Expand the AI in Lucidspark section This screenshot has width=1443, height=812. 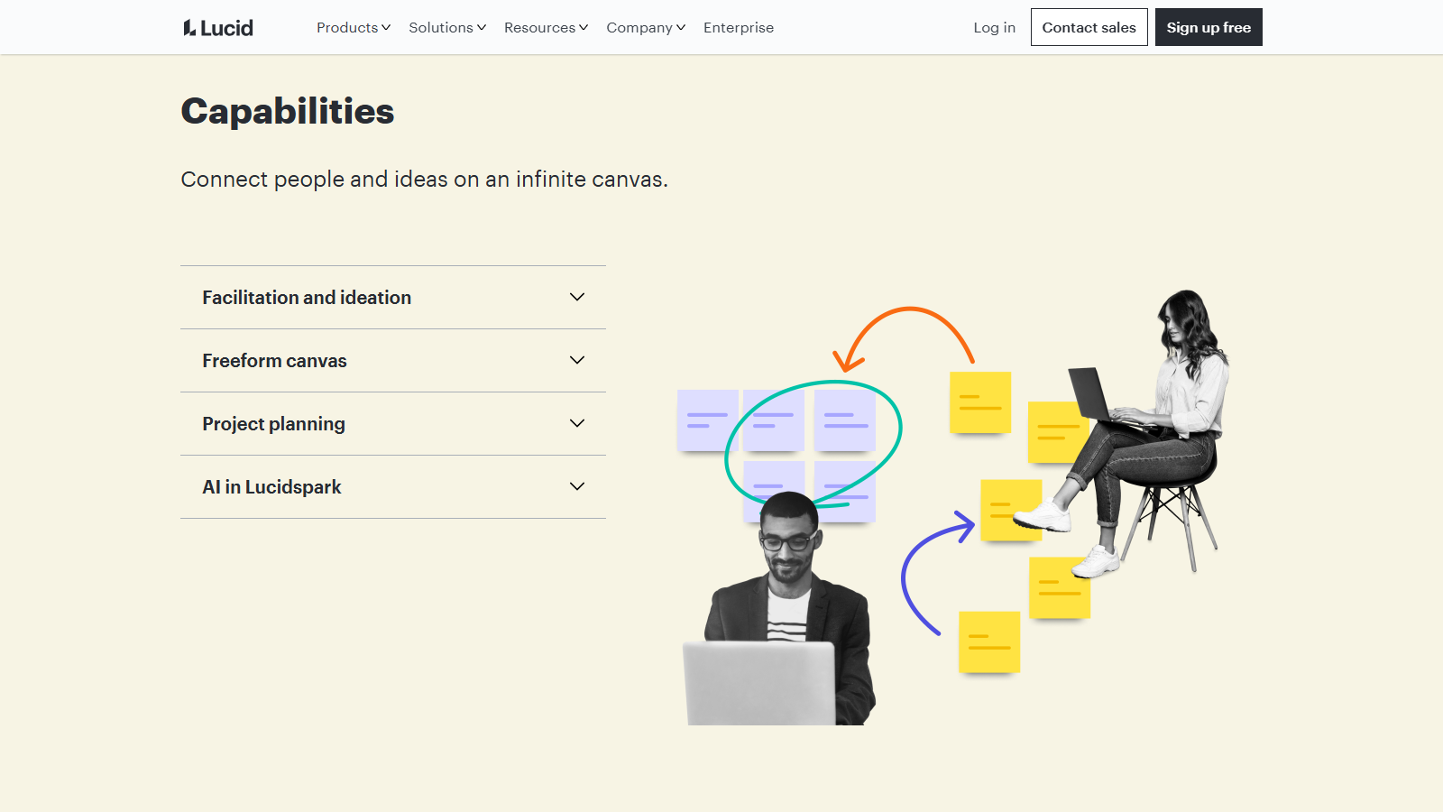pyautogui.click(x=393, y=487)
